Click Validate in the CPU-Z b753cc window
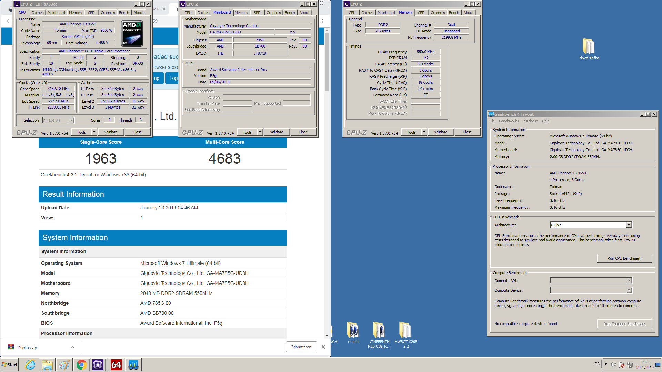This screenshot has height=372, width=662. pyautogui.click(x=111, y=132)
